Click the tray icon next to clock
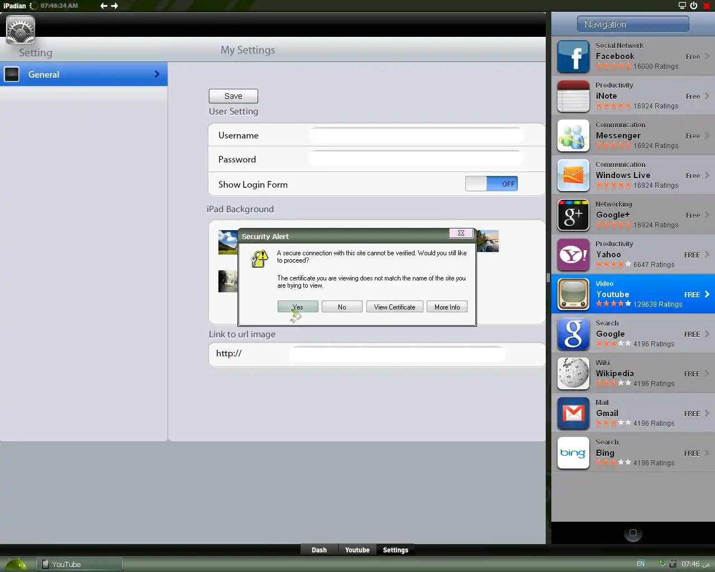 [x=674, y=564]
